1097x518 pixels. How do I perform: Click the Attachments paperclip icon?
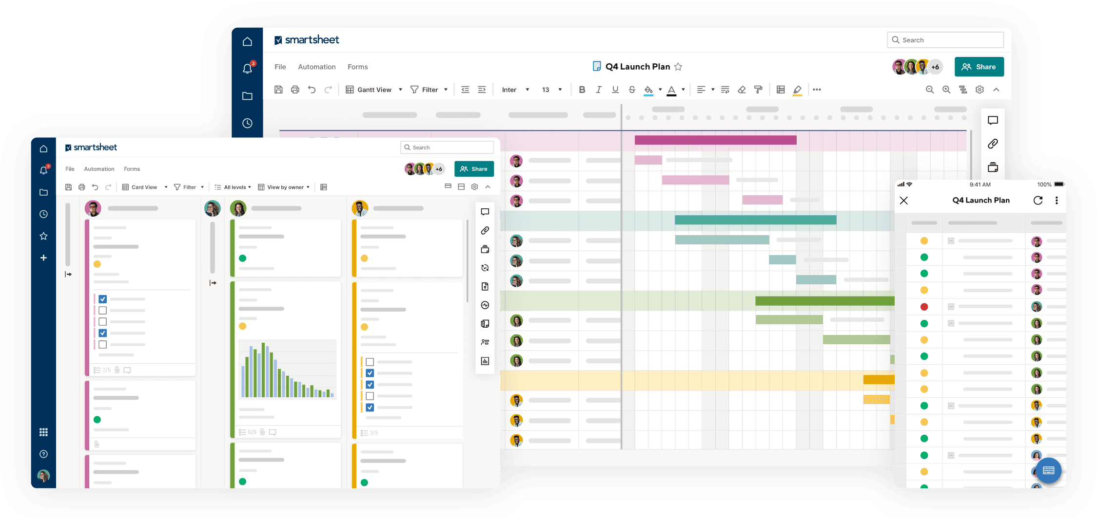(993, 144)
